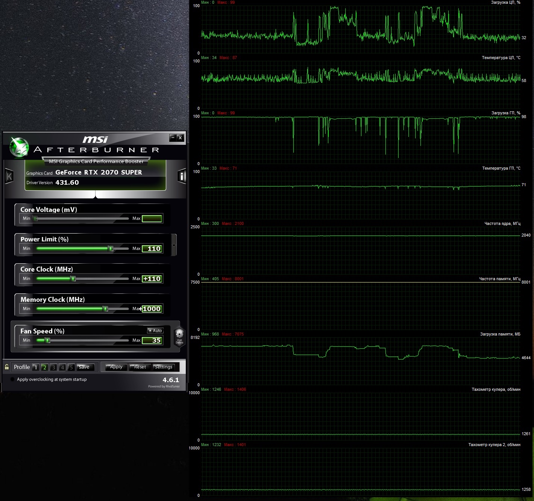534x501 pixels.
Task: Click the 'Загрузка ГП, %' graph title
Action: click(x=506, y=113)
